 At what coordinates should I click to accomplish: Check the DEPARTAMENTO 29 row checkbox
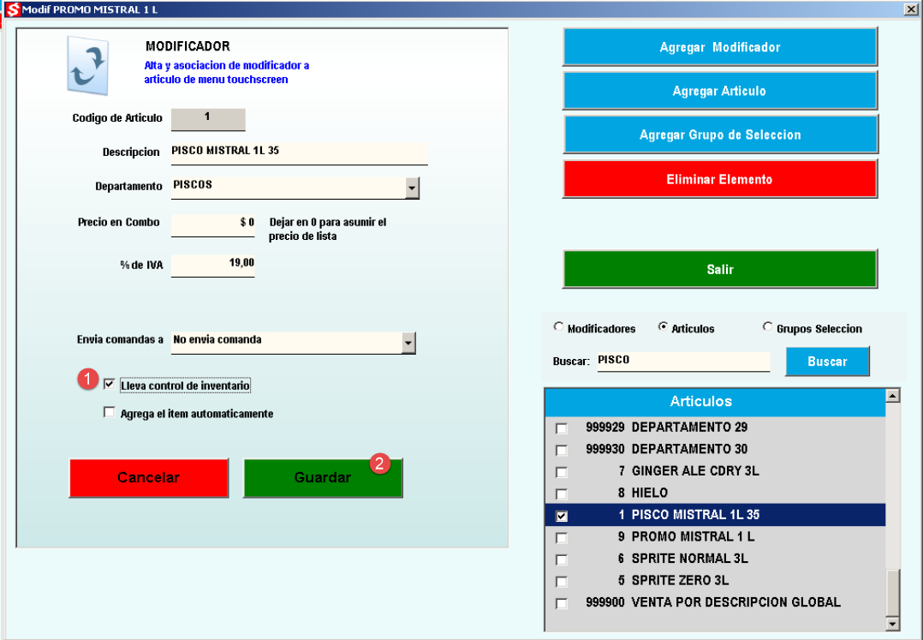[562, 428]
